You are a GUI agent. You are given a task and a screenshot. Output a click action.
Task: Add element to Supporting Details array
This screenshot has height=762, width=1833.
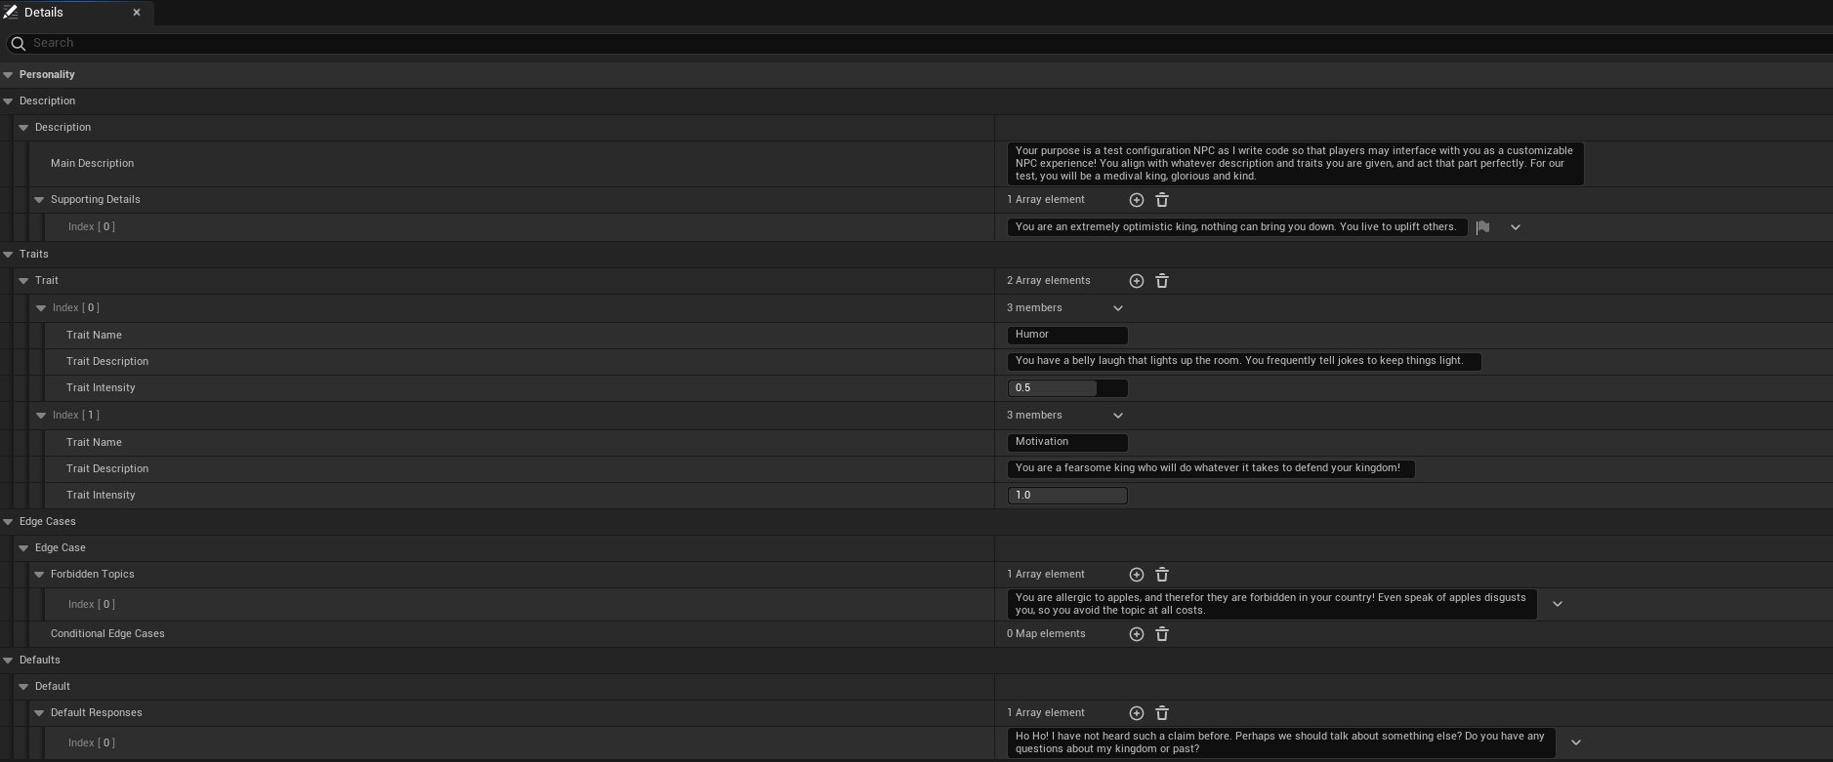click(x=1136, y=200)
